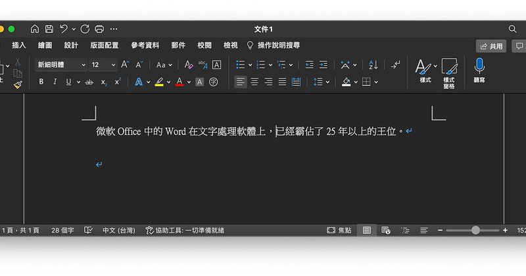Click 操作說明搜尋 search box
This screenshot has height=276, width=526.
(x=274, y=45)
